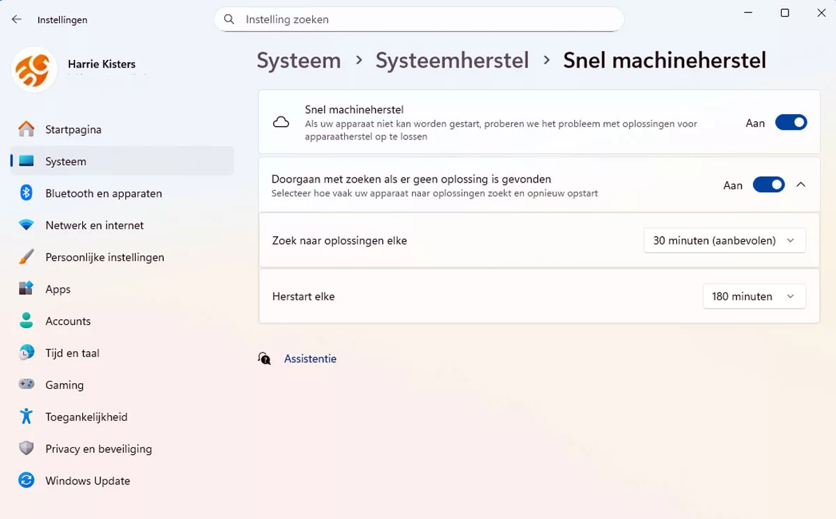
Task: Open the Apps settings category
Action: [58, 289]
